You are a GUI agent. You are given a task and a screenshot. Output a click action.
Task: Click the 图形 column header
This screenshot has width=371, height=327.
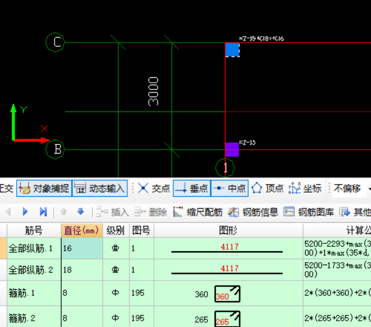point(229,230)
